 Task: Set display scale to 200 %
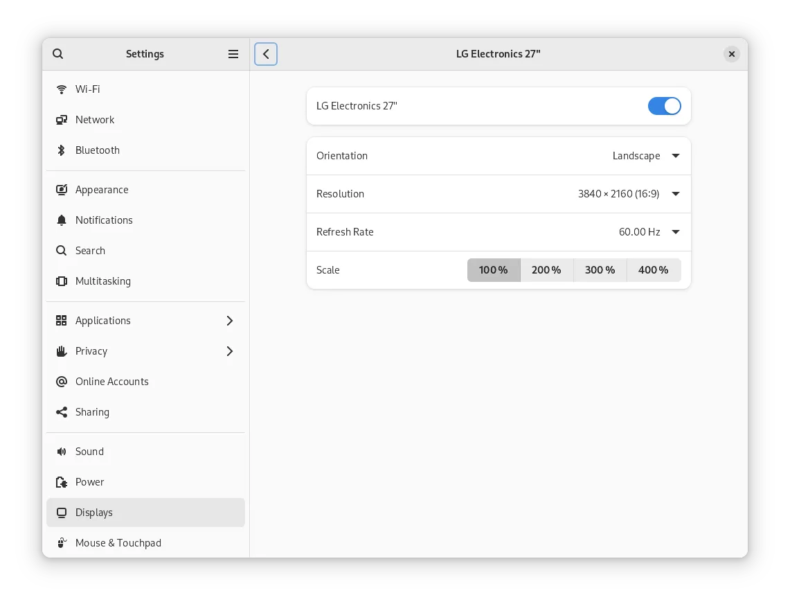(x=546, y=270)
